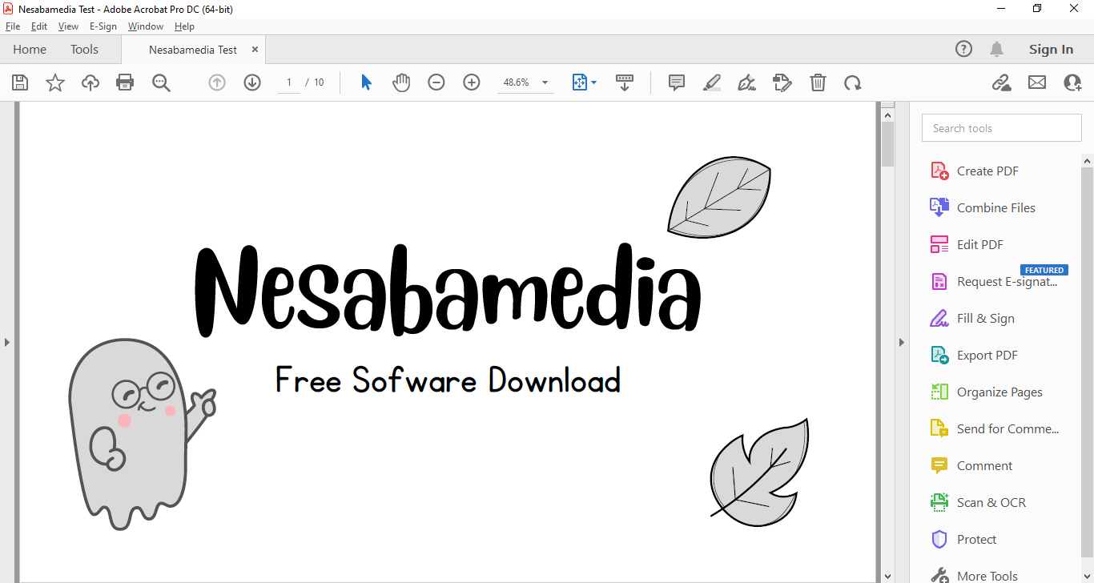
Task: Switch to the Tools tab
Action: 84,50
